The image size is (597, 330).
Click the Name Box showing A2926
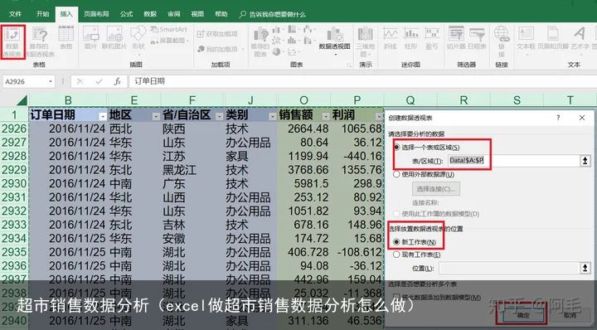[x=25, y=81]
